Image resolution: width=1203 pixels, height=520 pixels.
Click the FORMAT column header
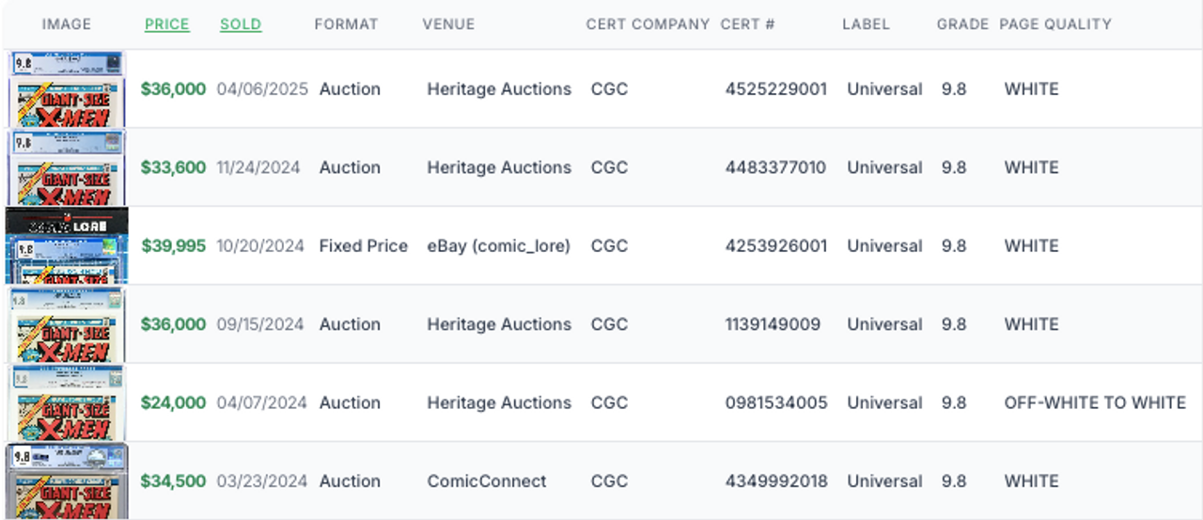pyautogui.click(x=346, y=24)
